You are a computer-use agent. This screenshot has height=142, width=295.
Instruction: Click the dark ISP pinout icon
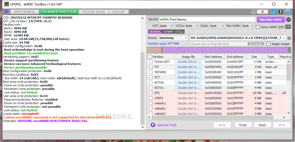tap(288, 27)
